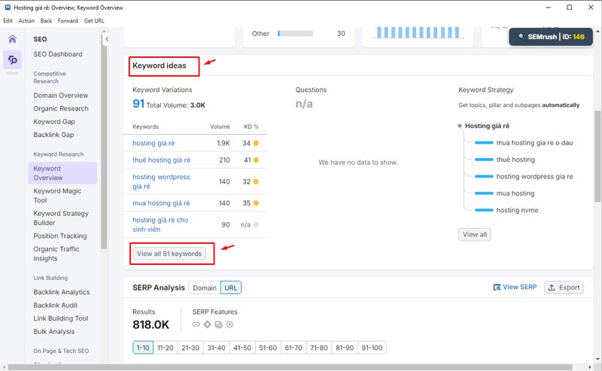Open the thuê hosting giá rẻ keyword link

click(x=161, y=160)
